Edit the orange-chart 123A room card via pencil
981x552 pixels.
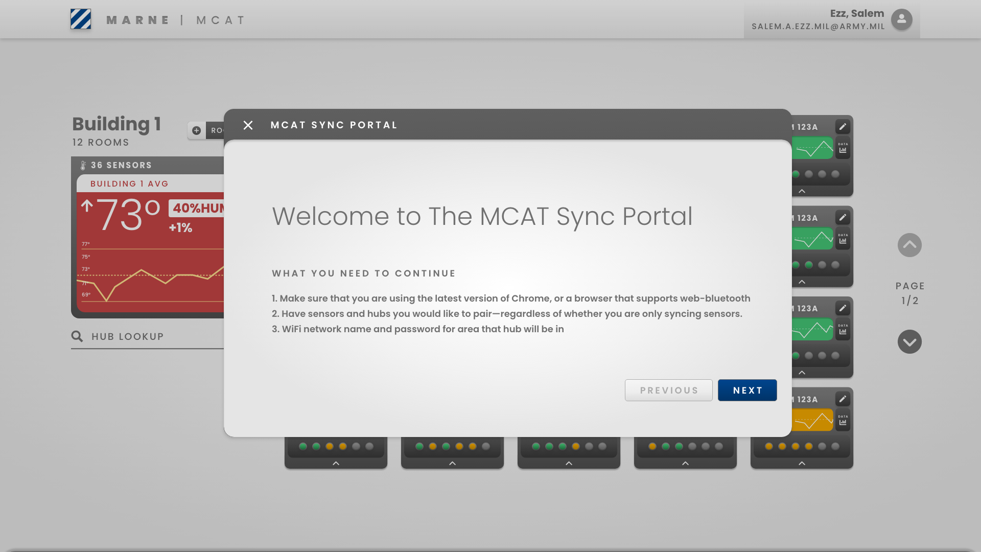(x=843, y=399)
